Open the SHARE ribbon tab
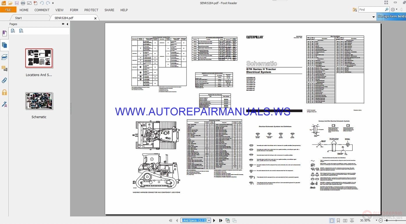Image resolution: width=406 pixels, height=224 pixels. pos(109,10)
